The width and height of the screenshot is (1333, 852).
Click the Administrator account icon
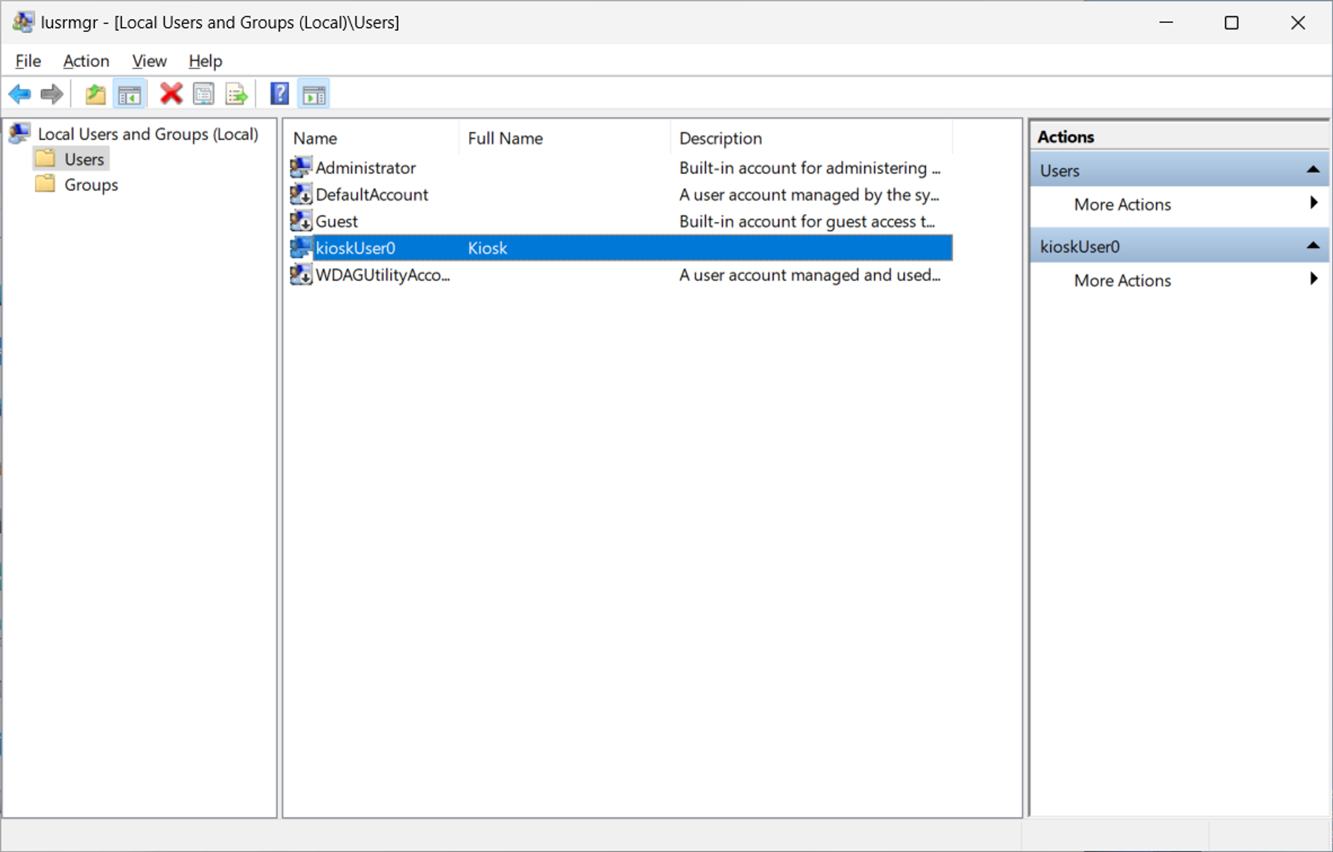(301, 167)
